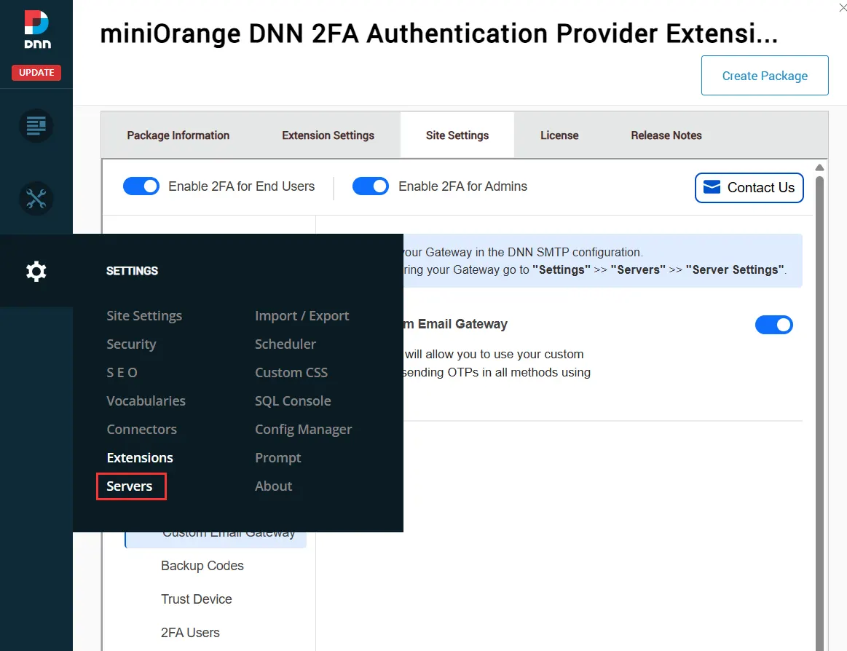This screenshot has height=651, width=847.
Task: Click the Create Package button
Action: tap(764, 75)
